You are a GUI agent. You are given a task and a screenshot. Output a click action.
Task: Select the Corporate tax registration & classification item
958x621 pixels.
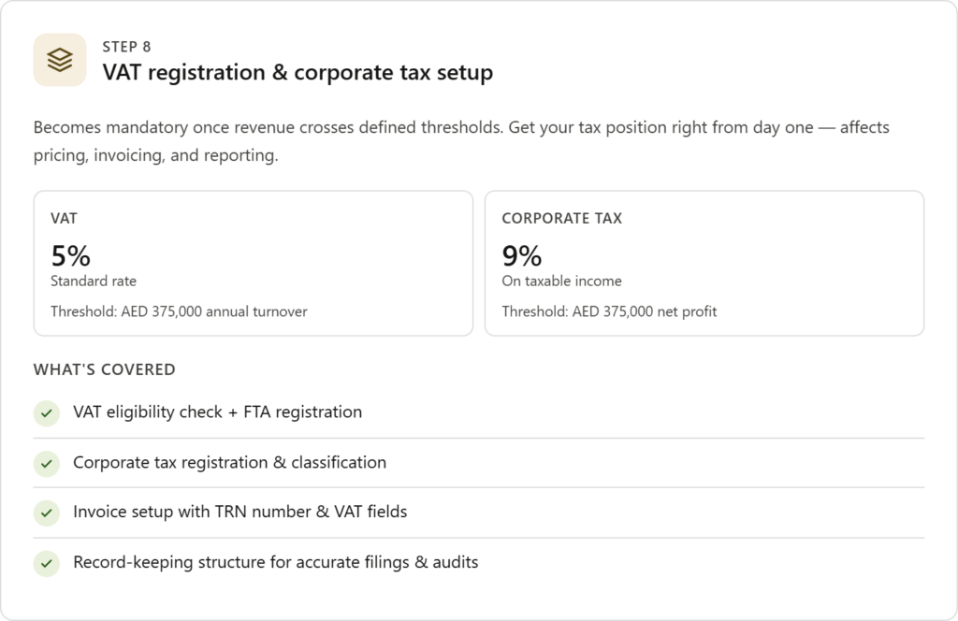(x=229, y=462)
